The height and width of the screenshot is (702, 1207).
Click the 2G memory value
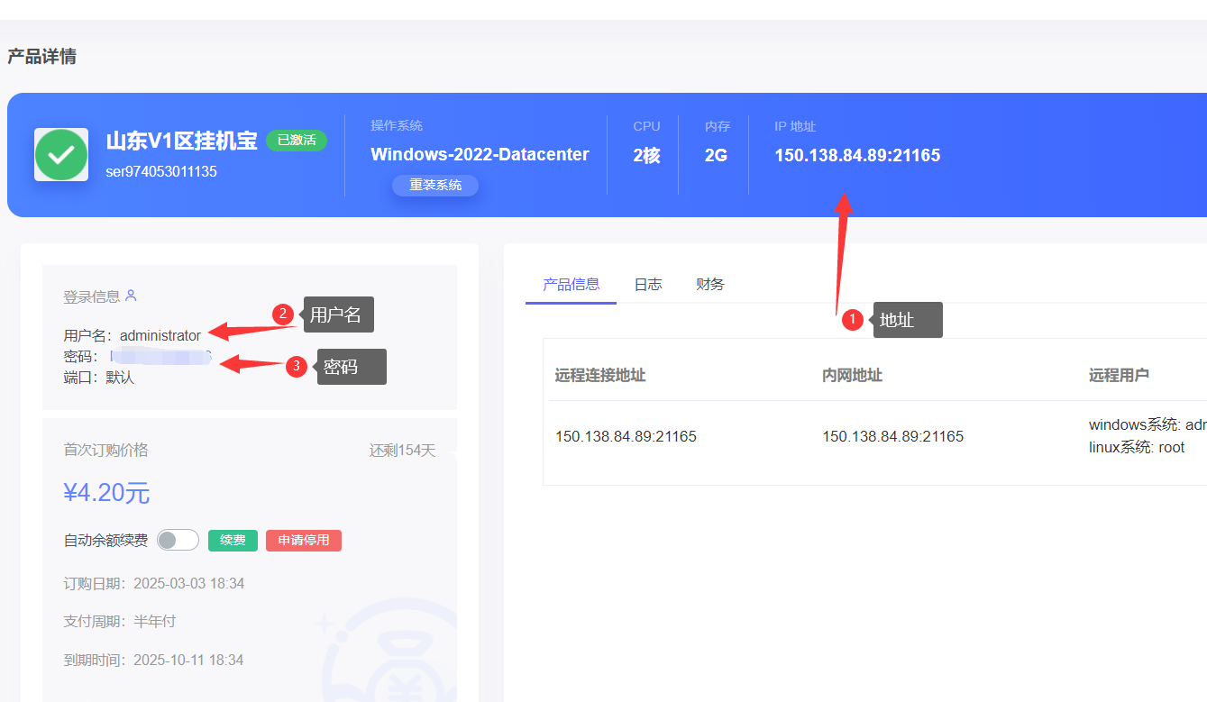coord(716,155)
